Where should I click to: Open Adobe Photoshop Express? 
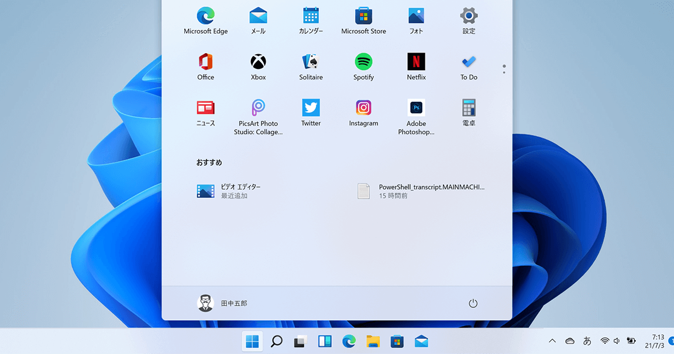416,117
